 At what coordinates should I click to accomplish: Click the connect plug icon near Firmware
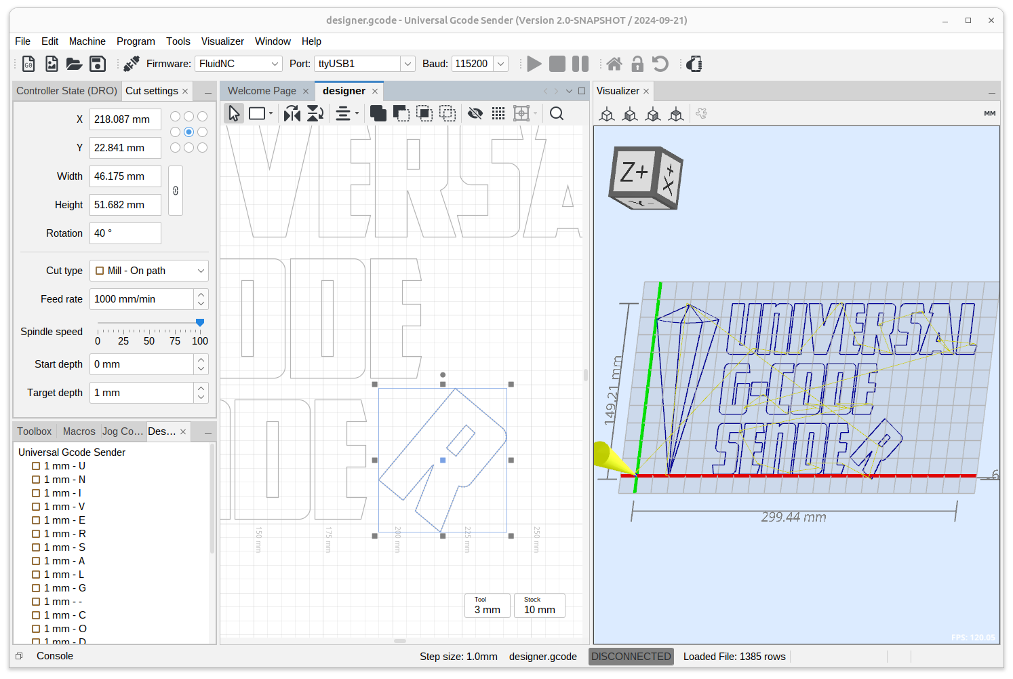tap(131, 63)
